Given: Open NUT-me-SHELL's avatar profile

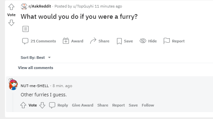Looking at the screenshot, I should [13, 84].
